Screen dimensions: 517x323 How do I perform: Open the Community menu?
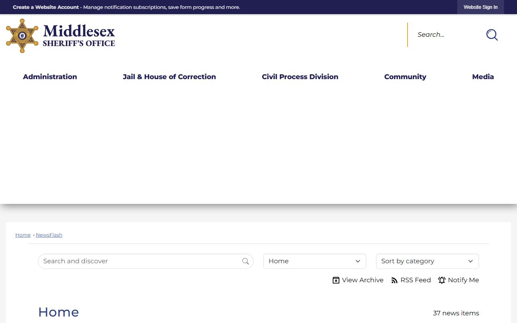tap(405, 77)
